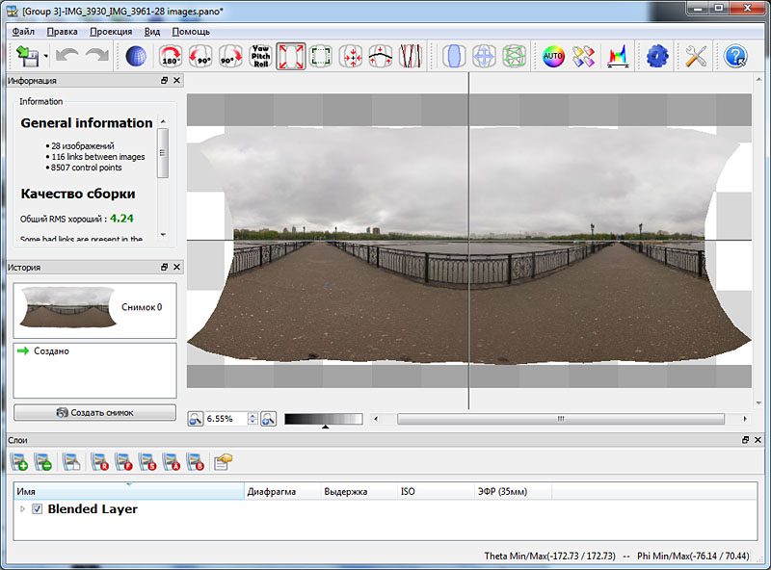771x570 pixels.
Task: Expand the Blended Layer tree row
Action: pyautogui.click(x=22, y=509)
